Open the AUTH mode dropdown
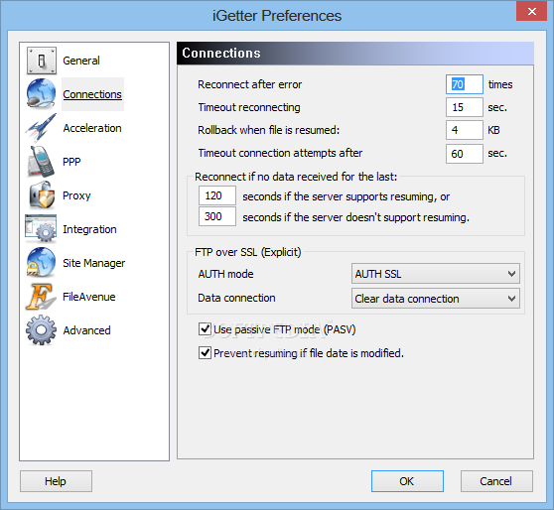Image resolution: width=554 pixels, height=510 pixels. (435, 274)
